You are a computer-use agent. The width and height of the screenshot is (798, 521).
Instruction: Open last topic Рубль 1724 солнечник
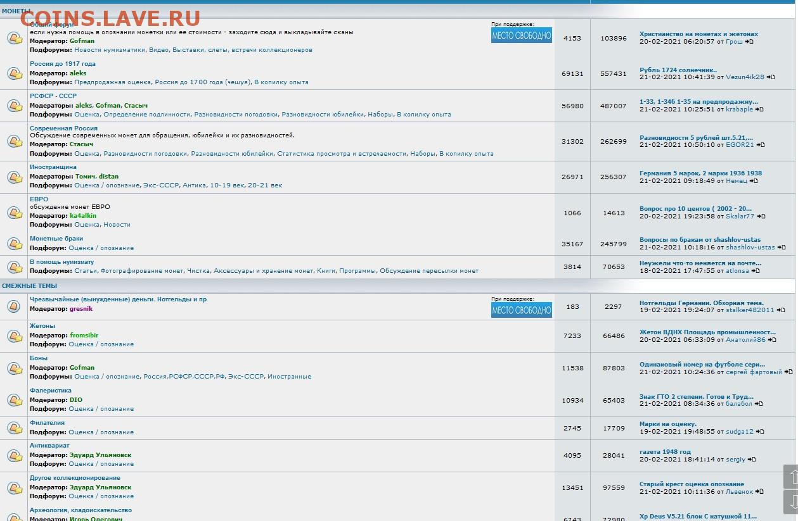pos(678,70)
